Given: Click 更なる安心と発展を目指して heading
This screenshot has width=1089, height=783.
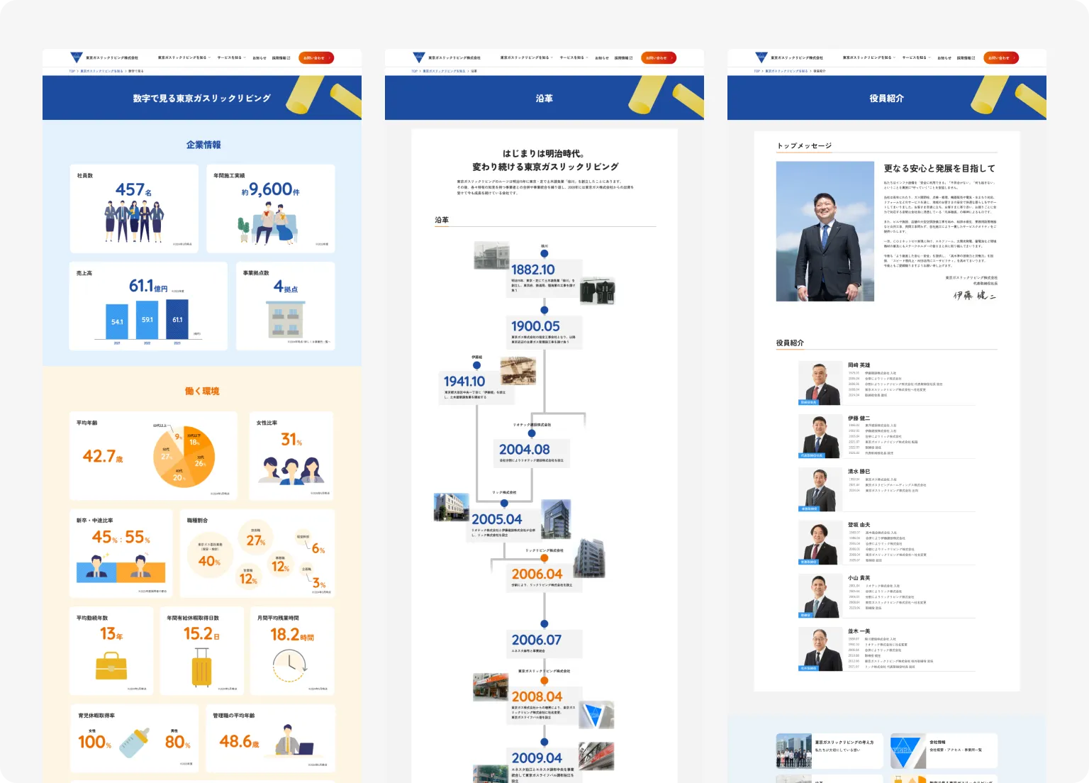Looking at the screenshot, I should 939,169.
